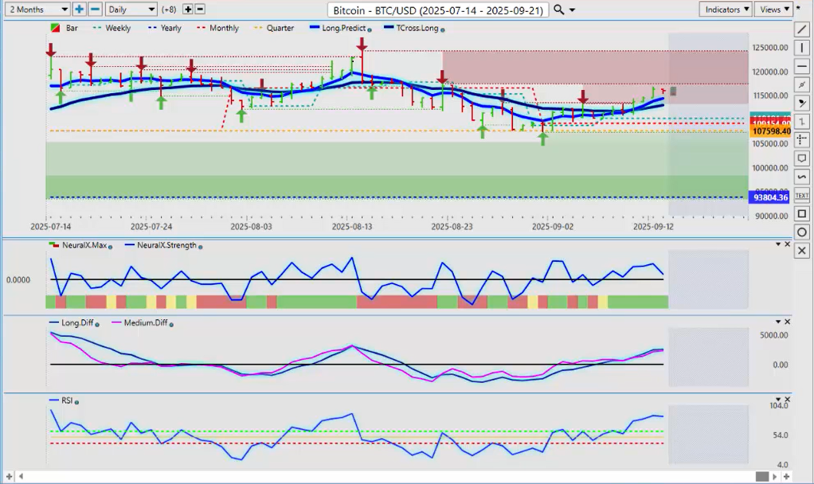Select the stepped line drawing tool
Screen dimensions: 814x484
(x=802, y=121)
